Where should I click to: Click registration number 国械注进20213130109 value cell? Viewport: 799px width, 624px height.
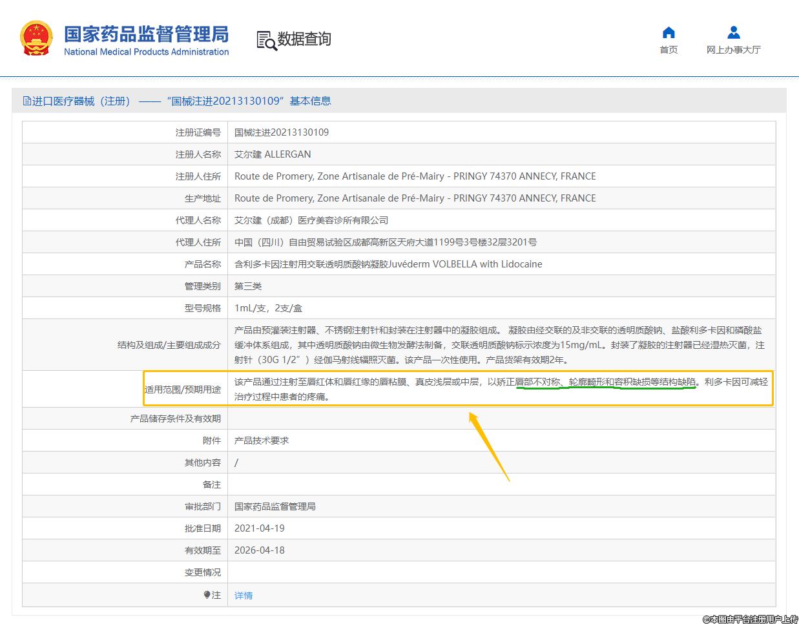tap(282, 132)
